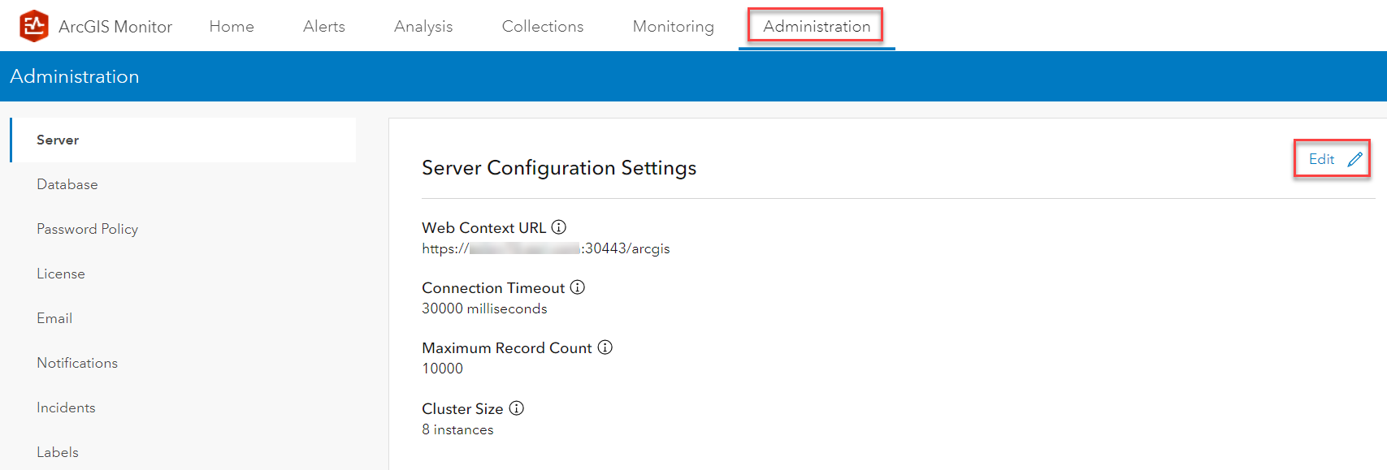Open the License section
This screenshot has height=470, width=1387.
61,274
